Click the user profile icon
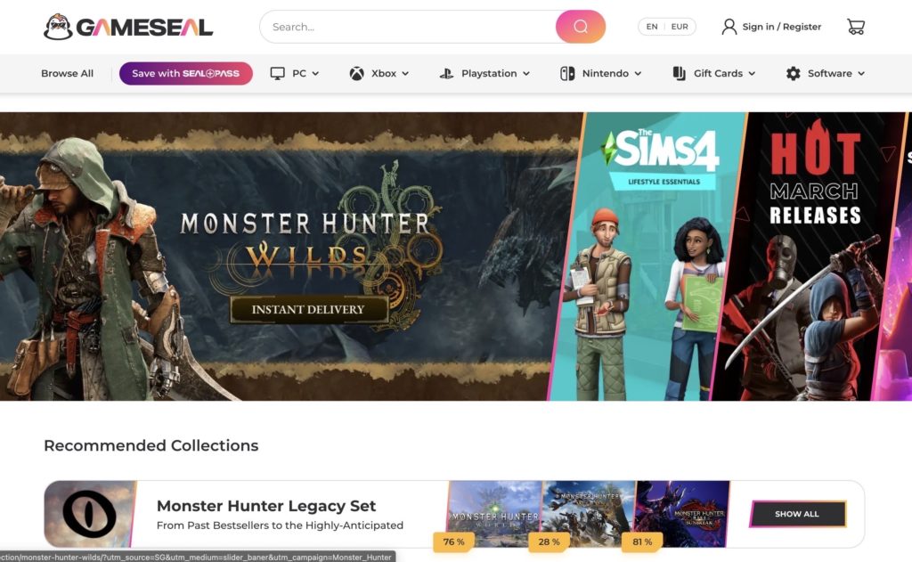 tap(729, 27)
